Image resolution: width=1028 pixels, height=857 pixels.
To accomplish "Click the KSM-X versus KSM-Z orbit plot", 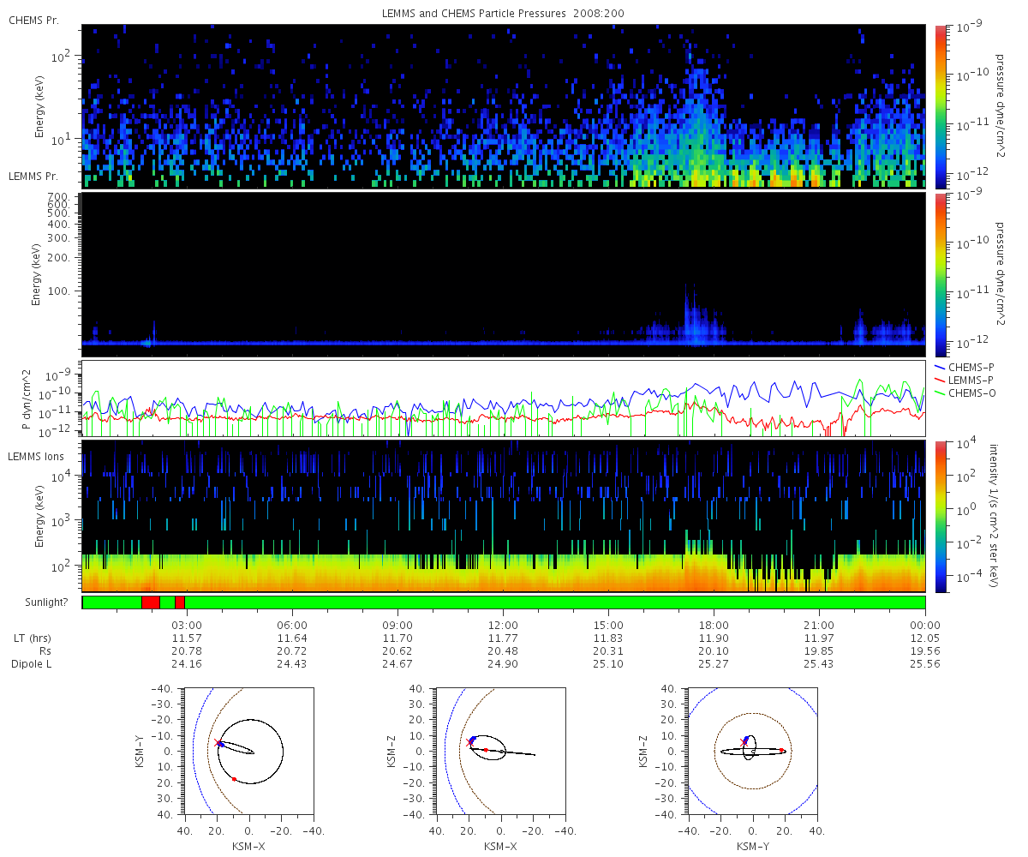I will 500,751.
